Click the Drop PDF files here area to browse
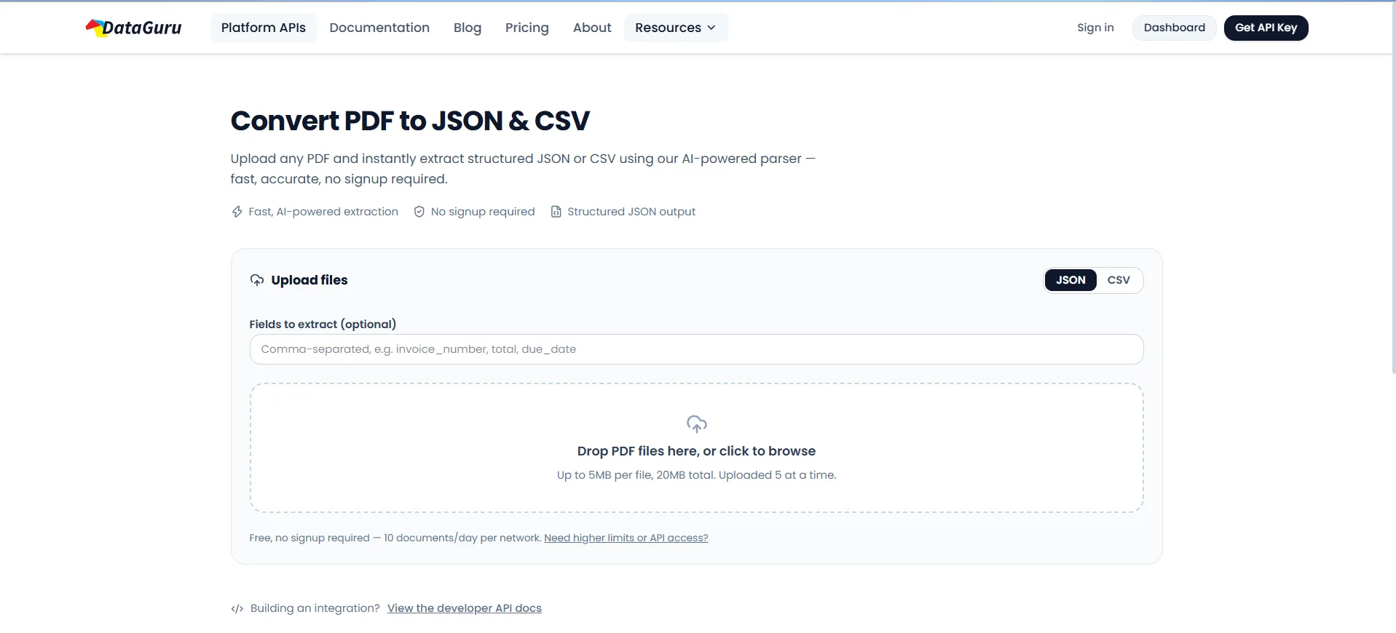This screenshot has height=633, width=1396. [x=696, y=448]
